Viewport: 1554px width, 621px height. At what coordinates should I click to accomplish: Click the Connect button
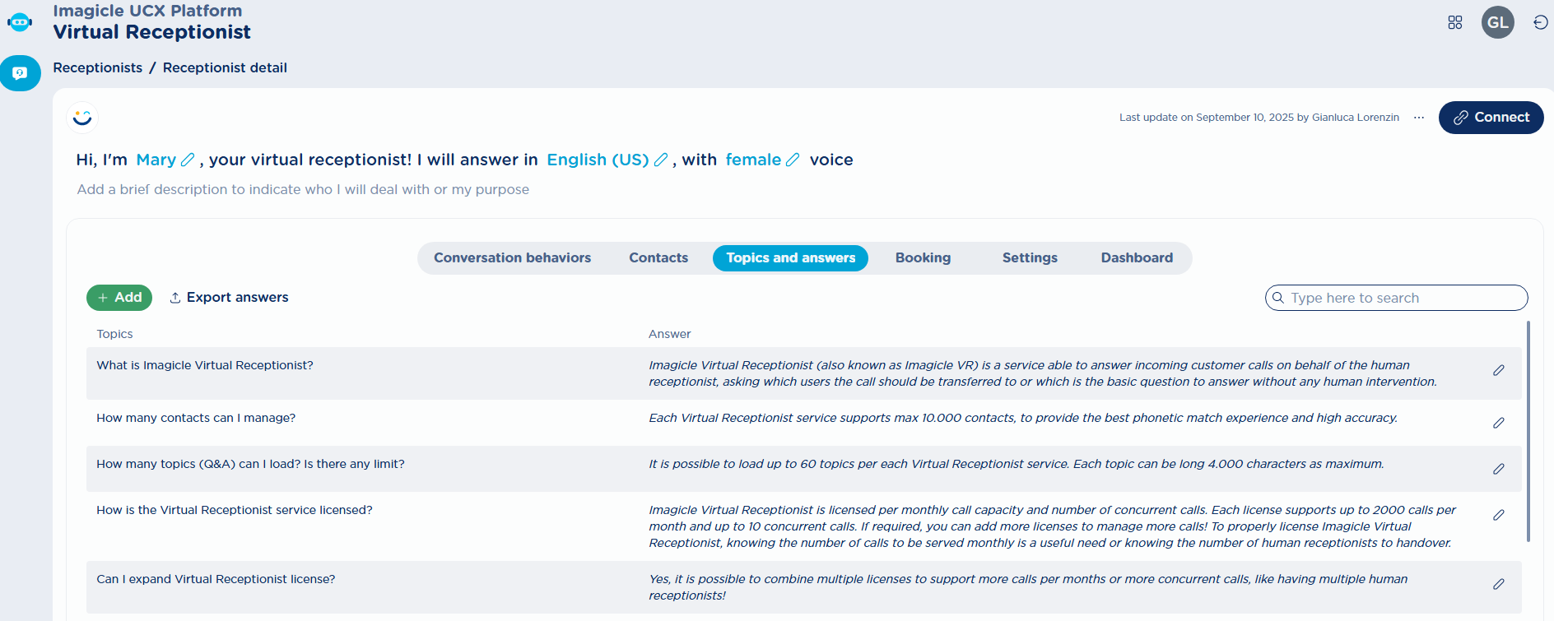(1491, 118)
